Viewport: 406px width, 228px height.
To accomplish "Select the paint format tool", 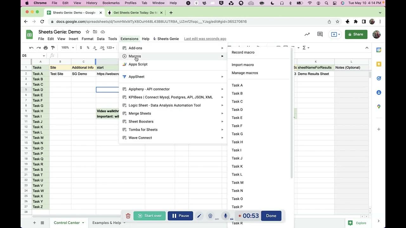I will coord(53,48).
